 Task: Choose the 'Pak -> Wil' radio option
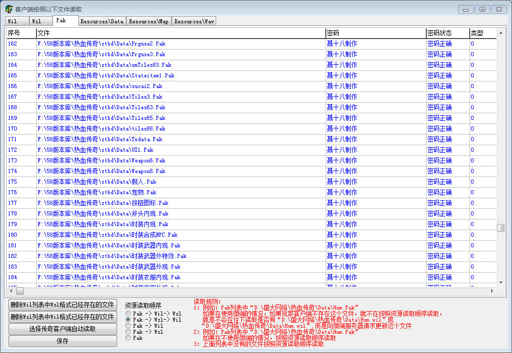point(128,326)
